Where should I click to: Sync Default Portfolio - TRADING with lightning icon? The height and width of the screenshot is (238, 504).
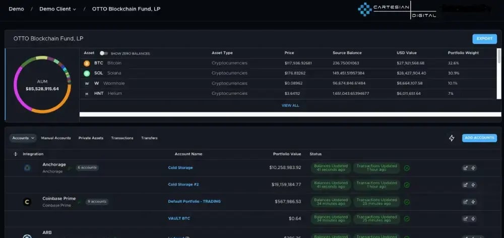click(473, 202)
